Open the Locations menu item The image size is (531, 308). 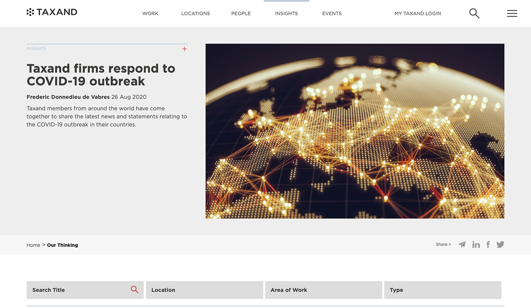click(x=196, y=14)
